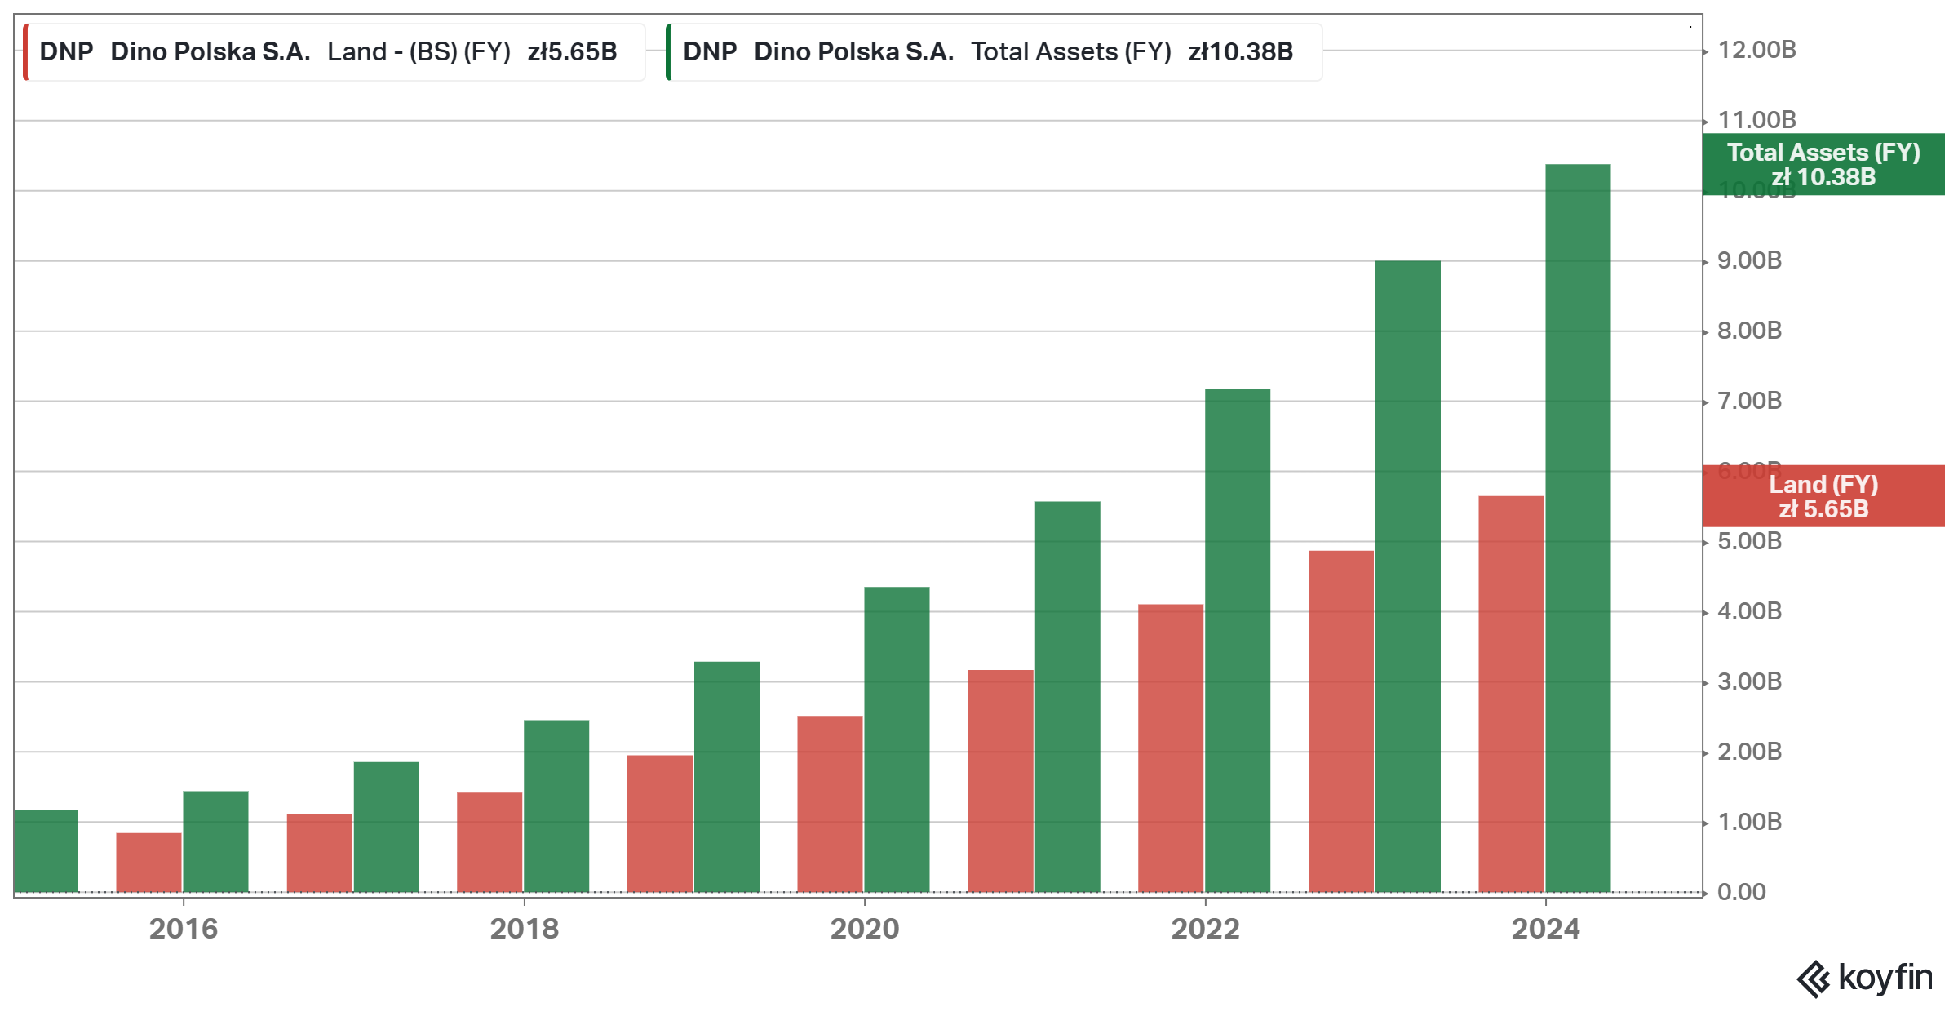Click the 0.00 y-axis value
The height and width of the screenshot is (1012, 1958).
(1742, 893)
